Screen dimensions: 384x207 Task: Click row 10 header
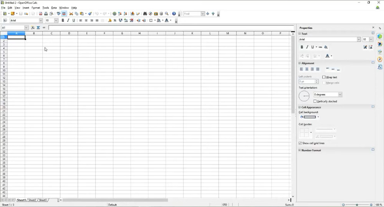click(x=4, y=70)
